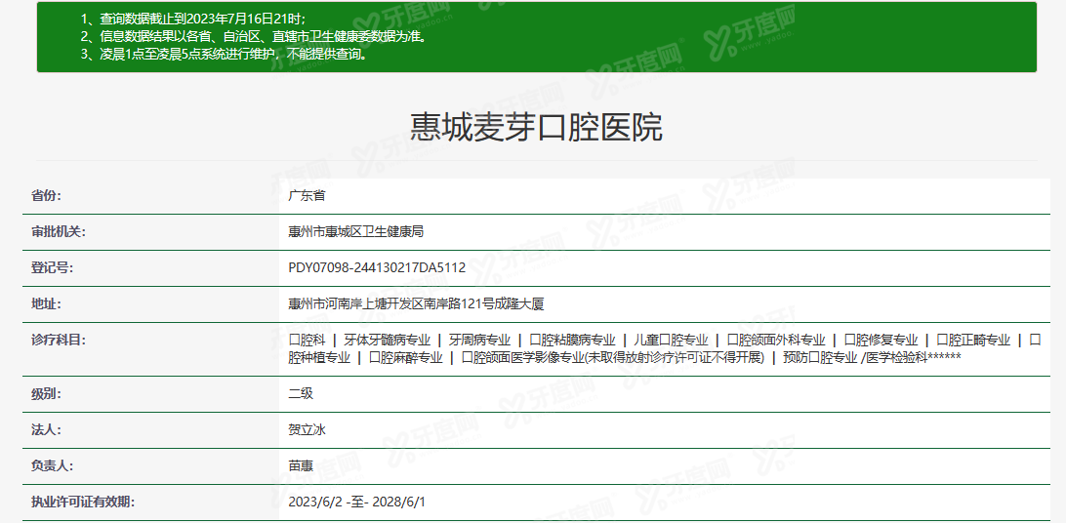This screenshot has width=1066, height=523.
Task: Click 口腔正畸专业 in departments
Action: click(x=973, y=340)
